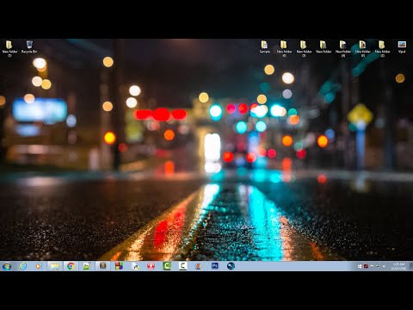Click the brown square taskbar icon
Screen dimensions: 413x310
point(102,266)
